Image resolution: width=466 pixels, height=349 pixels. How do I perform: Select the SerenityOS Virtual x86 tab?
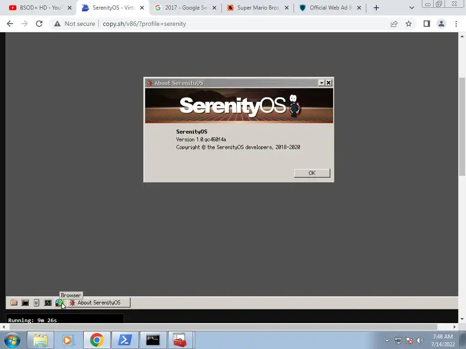tap(113, 8)
